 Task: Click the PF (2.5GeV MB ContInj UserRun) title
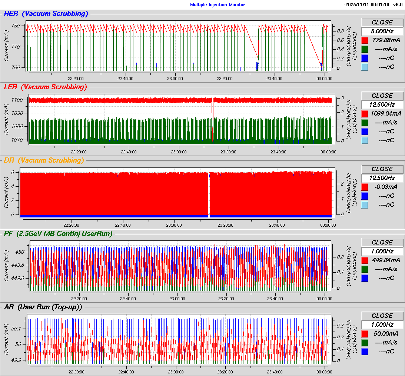click(59, 234)
